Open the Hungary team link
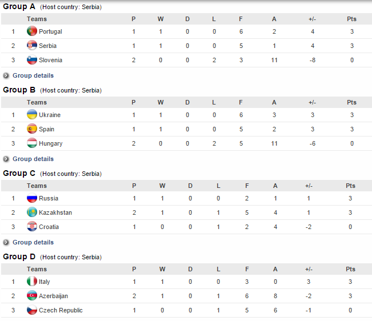The width and height of the screenshot is (372, 321). (x=50, y=143)
